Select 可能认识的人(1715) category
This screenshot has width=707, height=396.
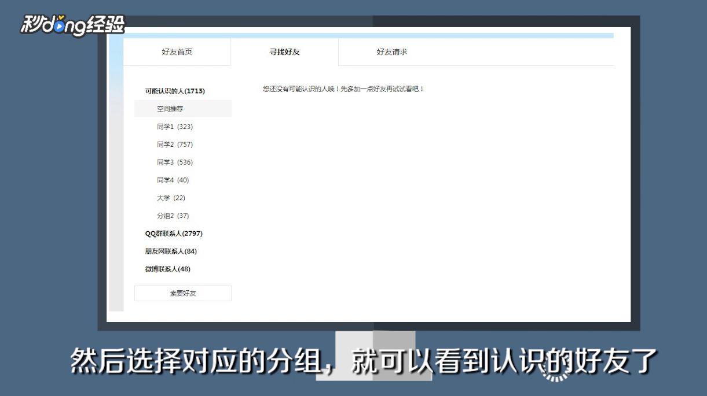coord(175,91)
